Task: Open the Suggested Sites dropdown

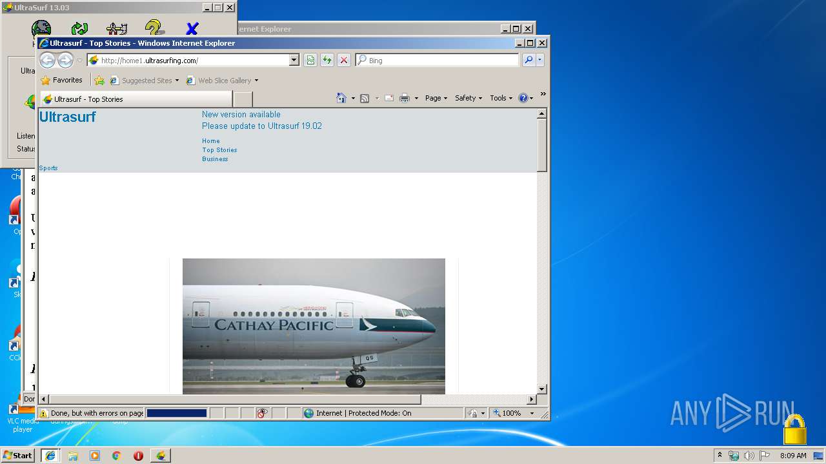Action: coord(145,81)
